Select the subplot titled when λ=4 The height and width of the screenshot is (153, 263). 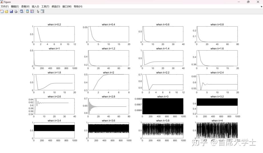pos(217,130)
